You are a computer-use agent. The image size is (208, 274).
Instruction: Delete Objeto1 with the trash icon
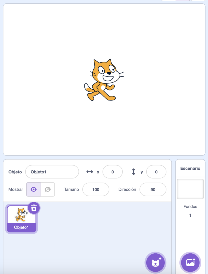pyautogui.click(x=34, y=208)
